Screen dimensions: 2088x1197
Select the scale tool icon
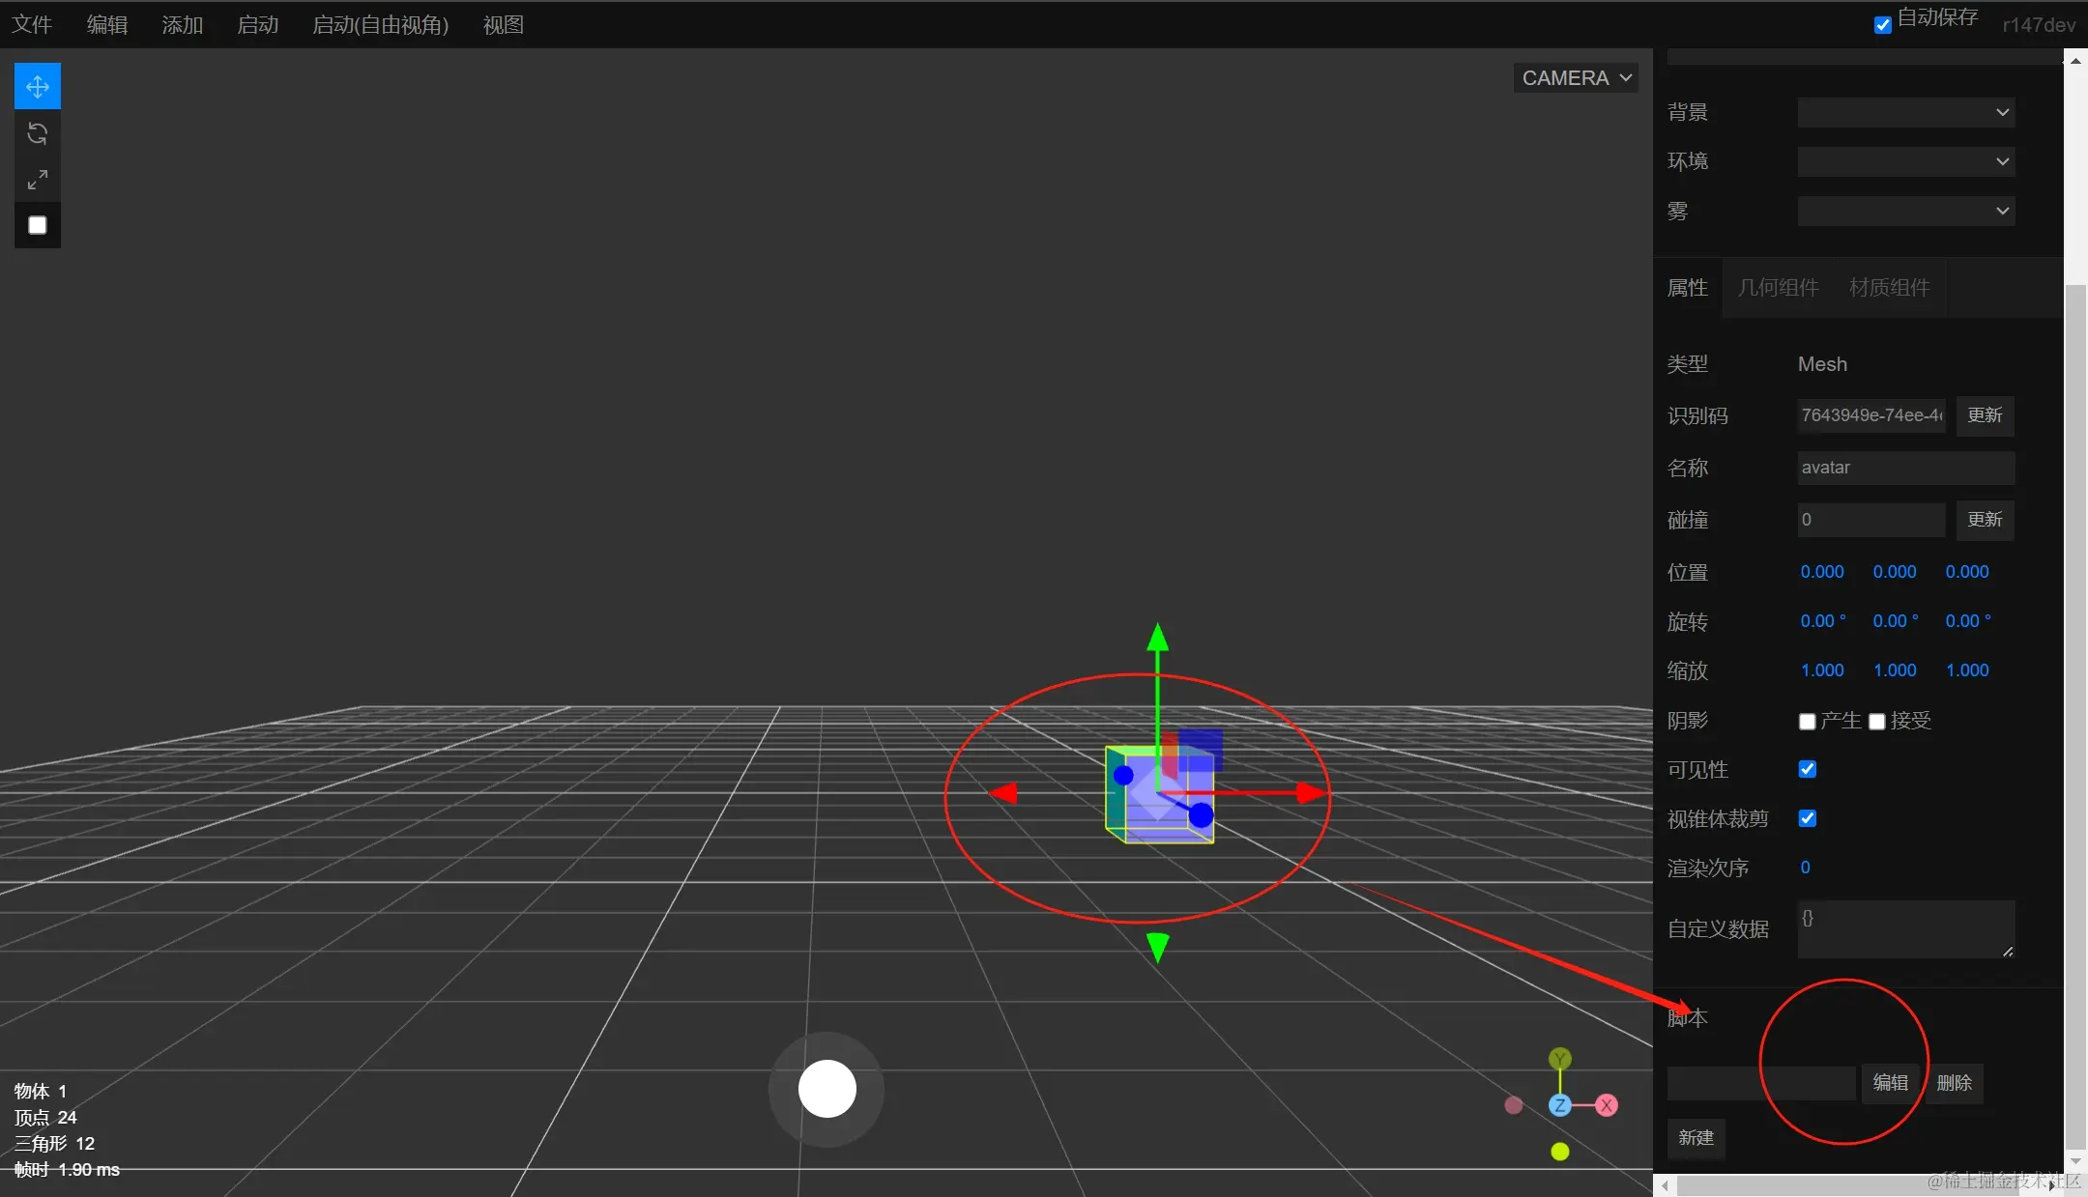38,180
